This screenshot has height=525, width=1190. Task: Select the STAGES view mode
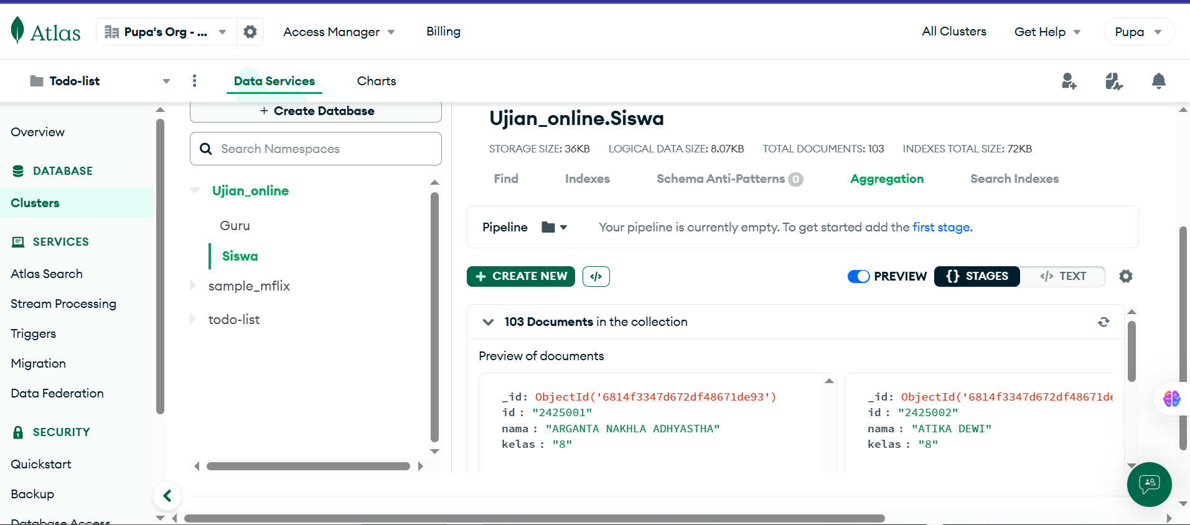click(x=977, y=276)
